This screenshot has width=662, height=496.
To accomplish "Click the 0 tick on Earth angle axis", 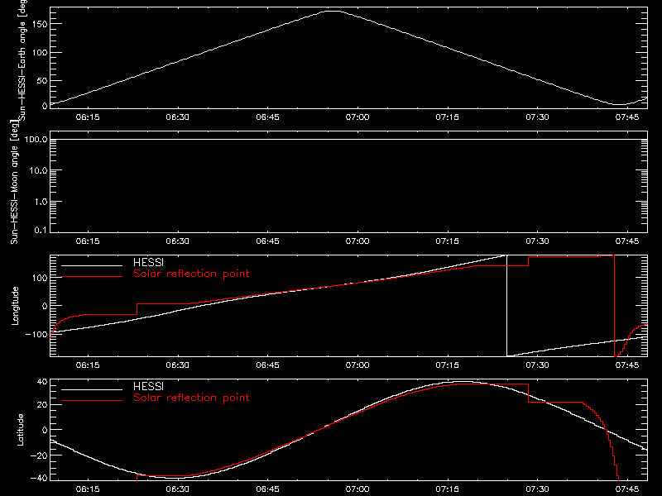I will tap(45, 106).
